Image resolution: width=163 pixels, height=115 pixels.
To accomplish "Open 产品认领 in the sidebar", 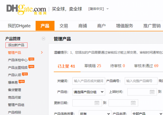I will pos(14,75).
